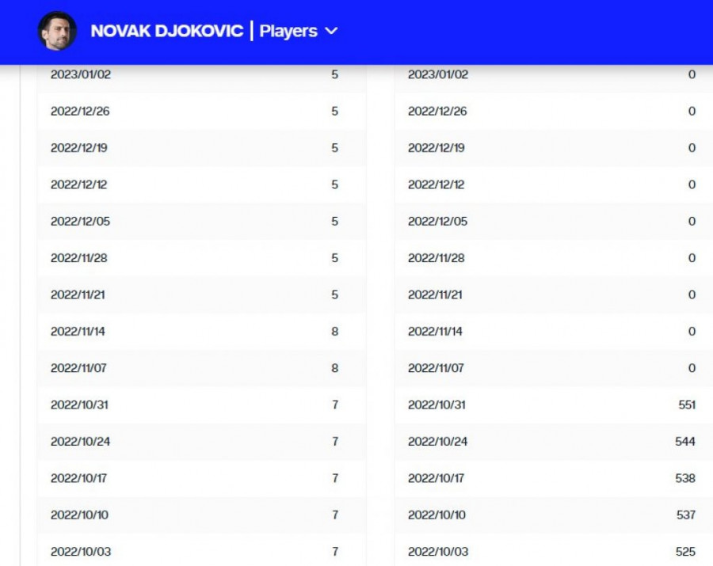This screenshot has width=713, height=566.
Task: Click the 544 value for 2022/10/24
Action: (684, 441)
